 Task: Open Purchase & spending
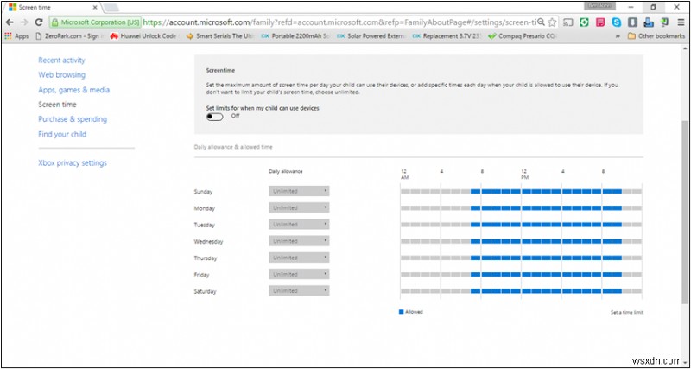(x=73, y=119)
